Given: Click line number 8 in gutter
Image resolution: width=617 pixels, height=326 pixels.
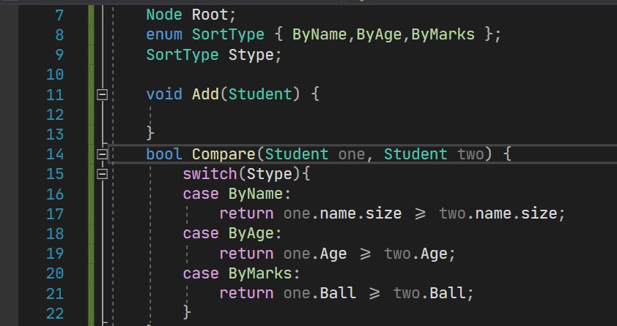Looking at the screenshot, I should pos(59,35).
